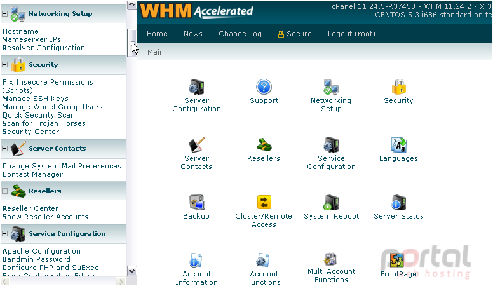The width and height of the screenshot is (493, 286).
Task: Open Server Contacts icon in main panel
Action: click(196, 145)
